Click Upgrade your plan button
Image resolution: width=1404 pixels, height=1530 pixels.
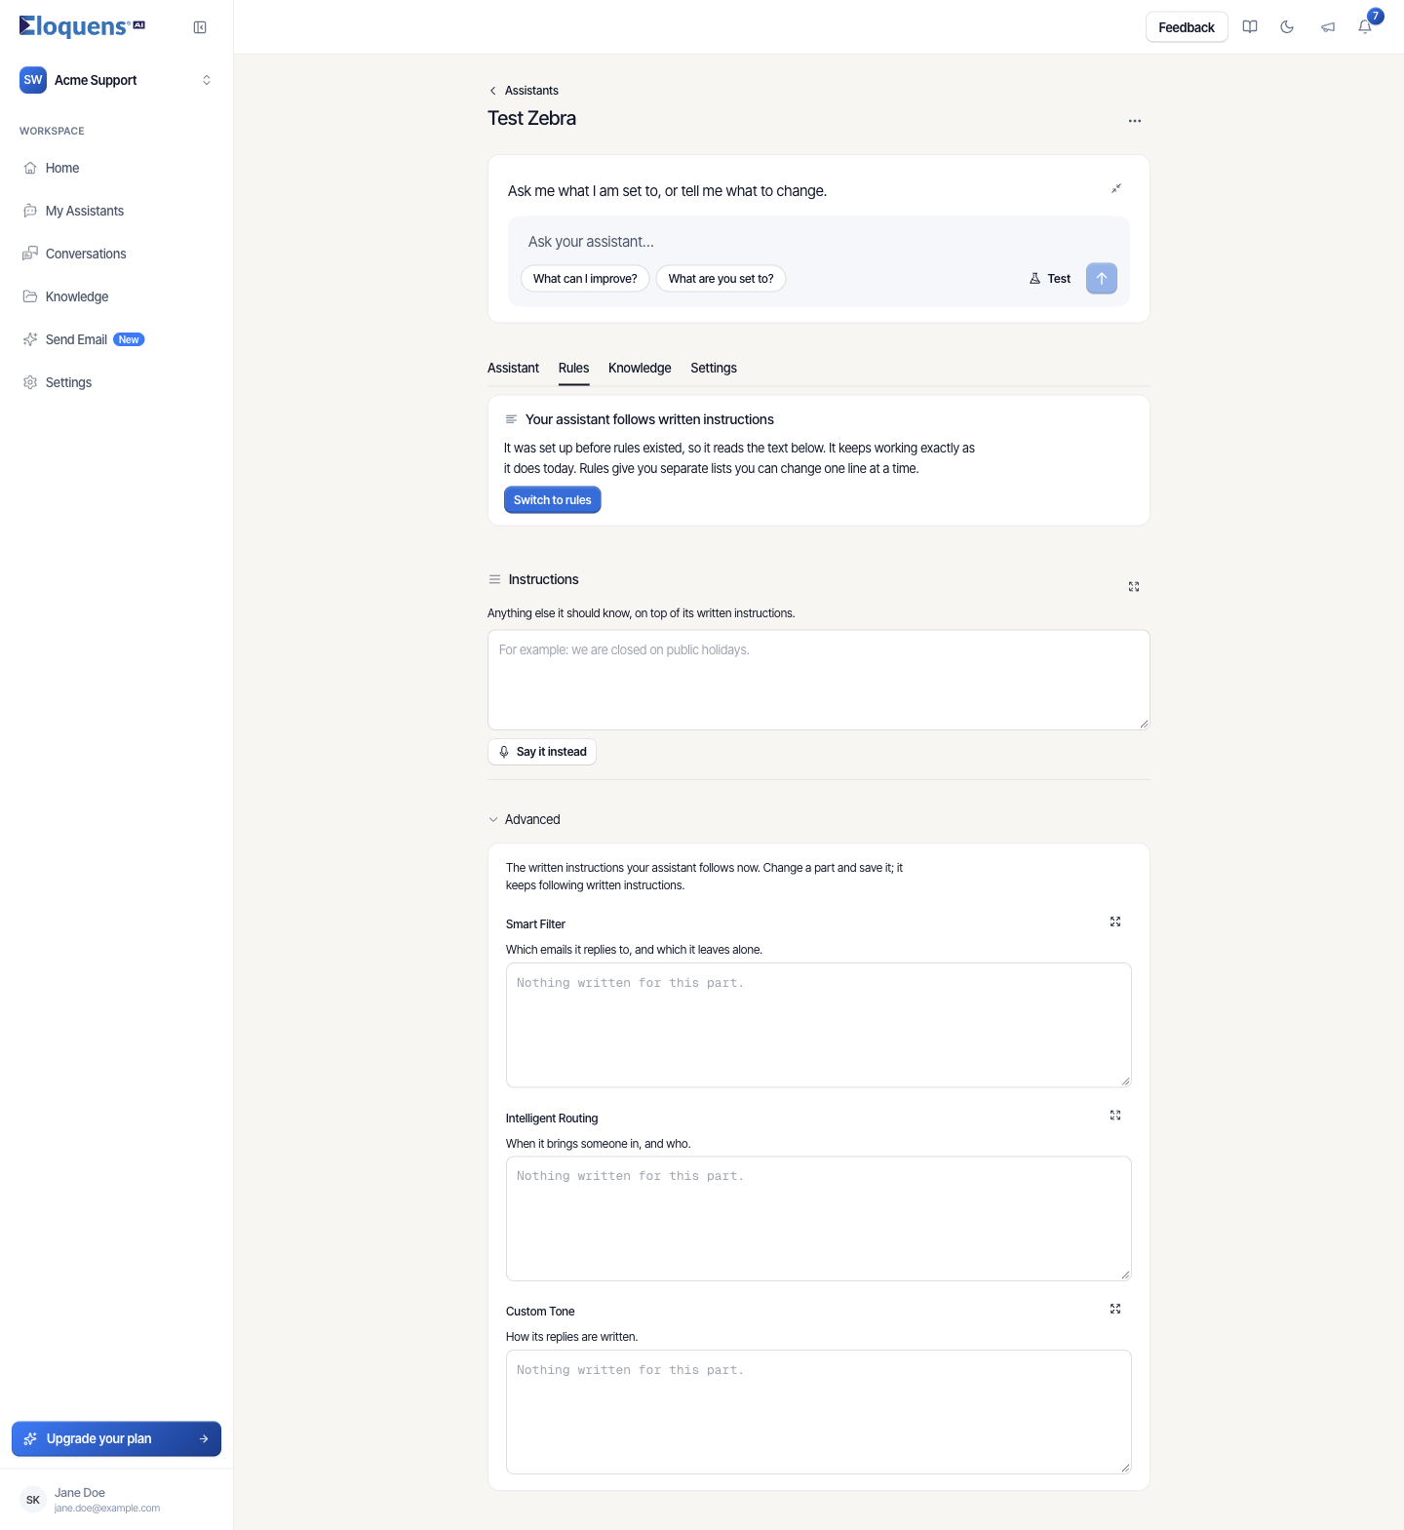[116, 1438]
